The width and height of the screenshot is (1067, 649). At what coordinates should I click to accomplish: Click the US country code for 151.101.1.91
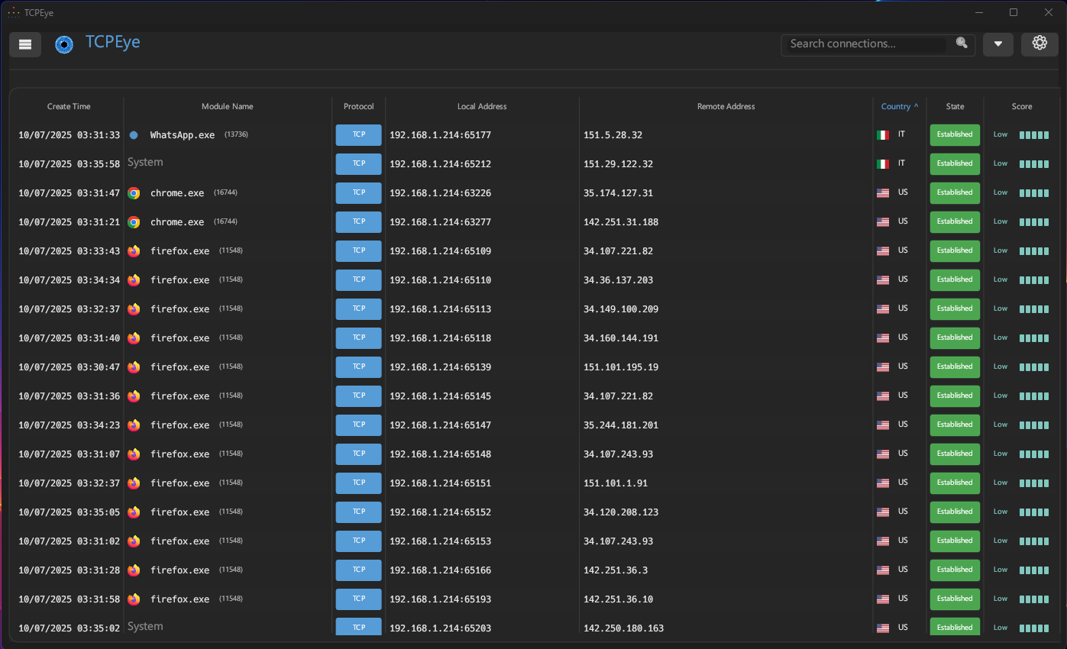coord(903,483)
